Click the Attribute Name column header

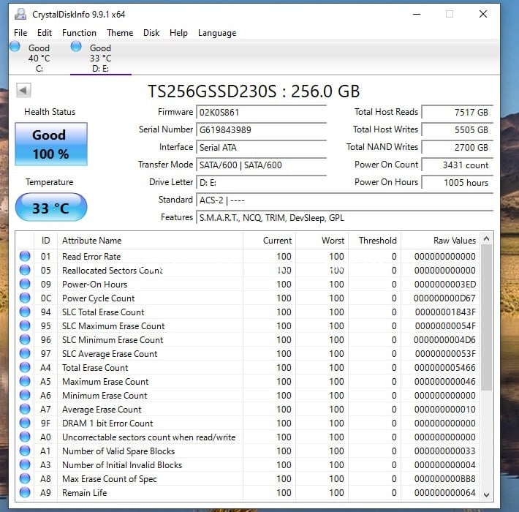point(151,241)
